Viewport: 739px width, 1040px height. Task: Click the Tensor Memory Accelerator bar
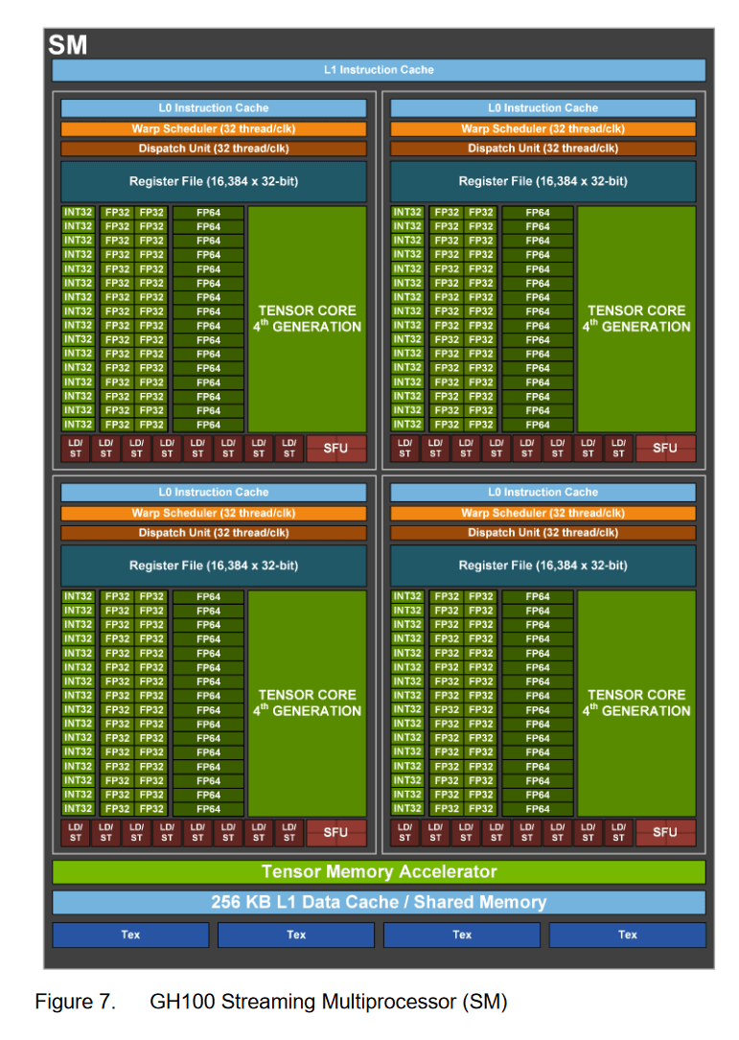[x=379, y=871]
